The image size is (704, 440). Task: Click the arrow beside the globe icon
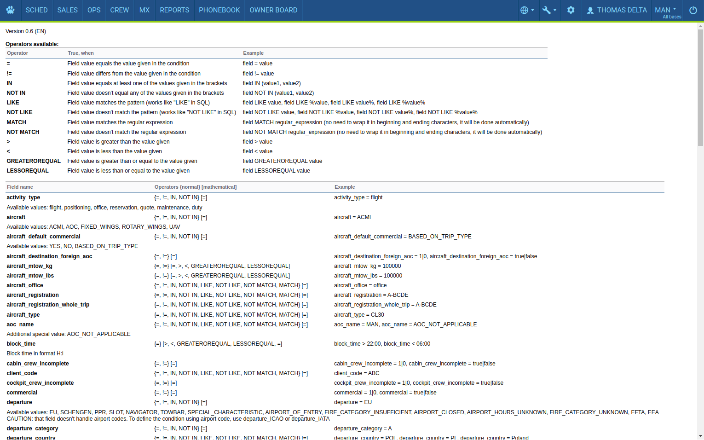tap(533, 10)
